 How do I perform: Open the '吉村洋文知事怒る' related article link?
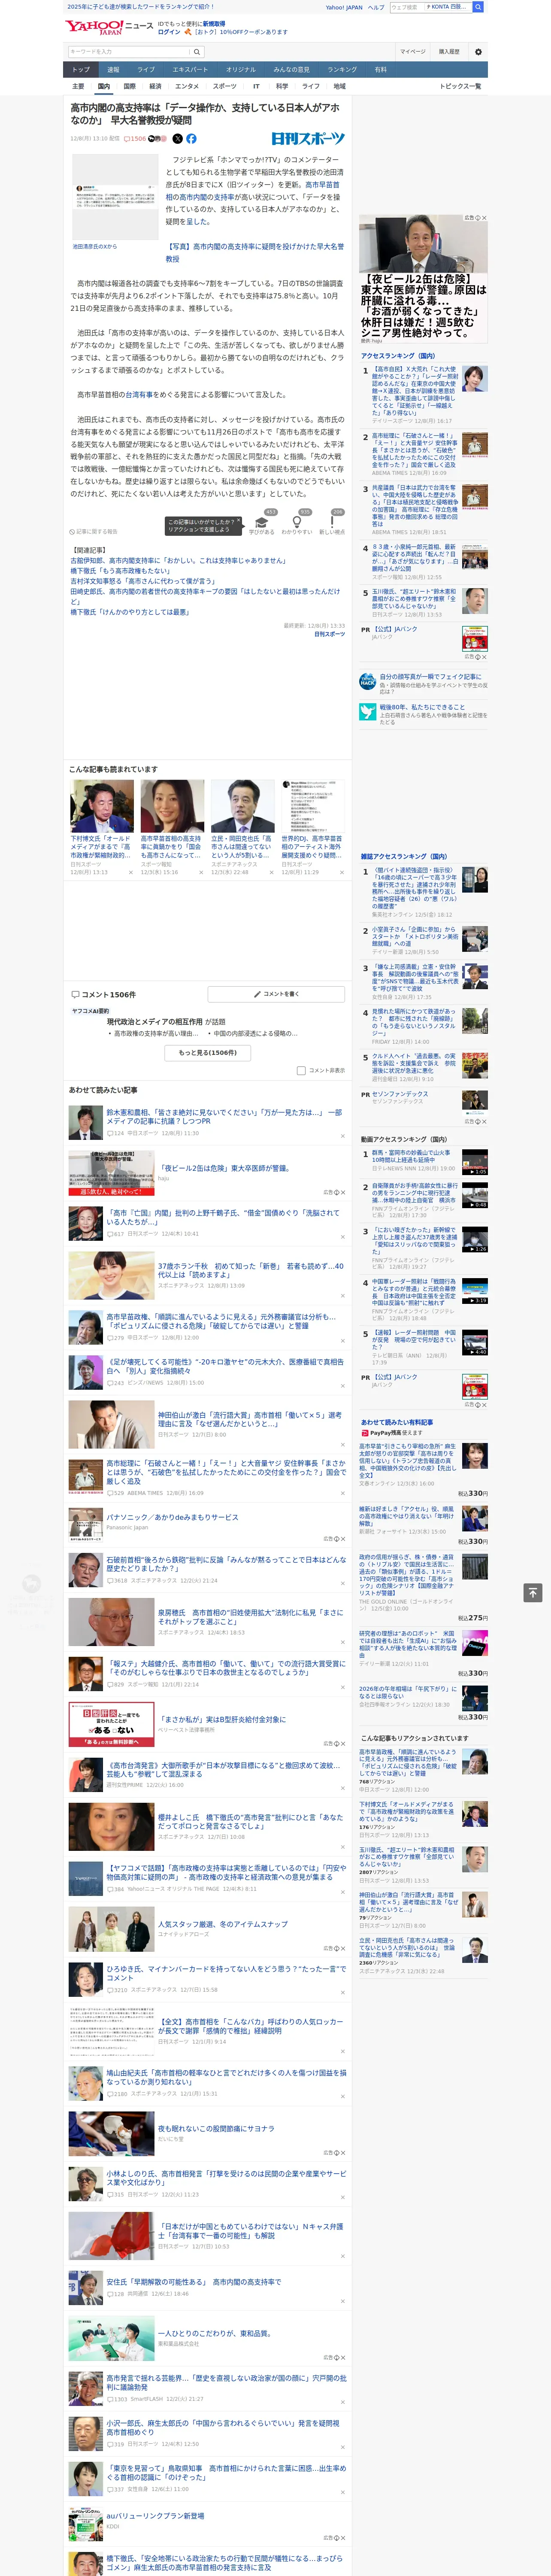pyautogui.click(x=142, y=581)
